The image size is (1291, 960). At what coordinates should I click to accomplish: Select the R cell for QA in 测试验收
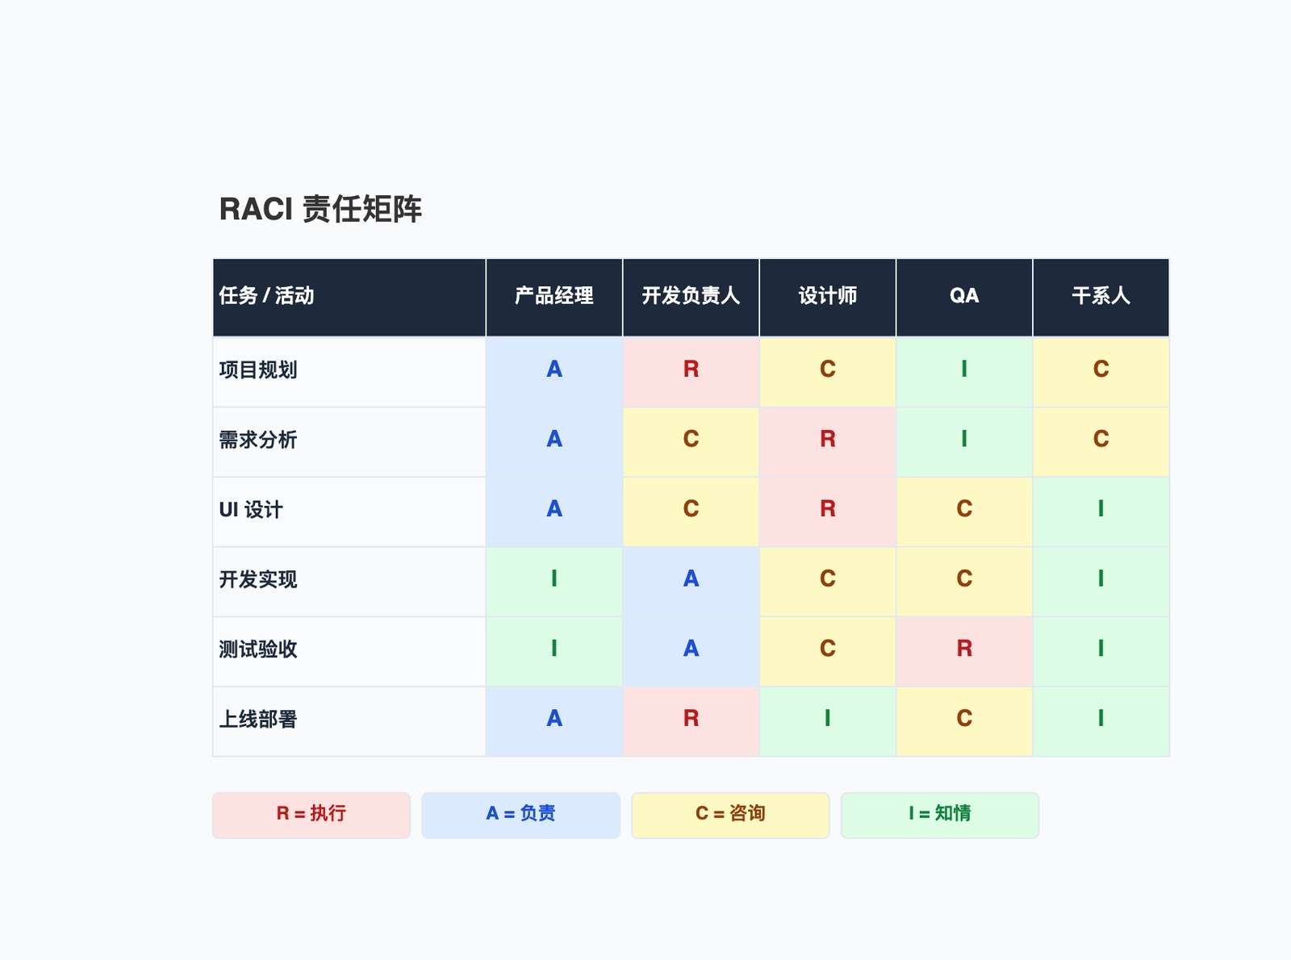pyautogui.click(x=964, y=649)
